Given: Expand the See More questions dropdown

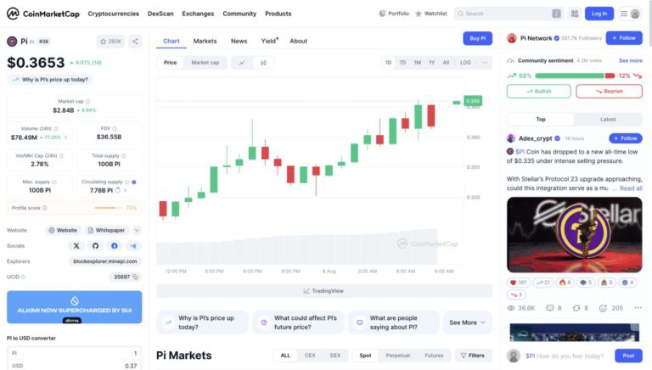Looking at the screenshot, I should [468, 322].
